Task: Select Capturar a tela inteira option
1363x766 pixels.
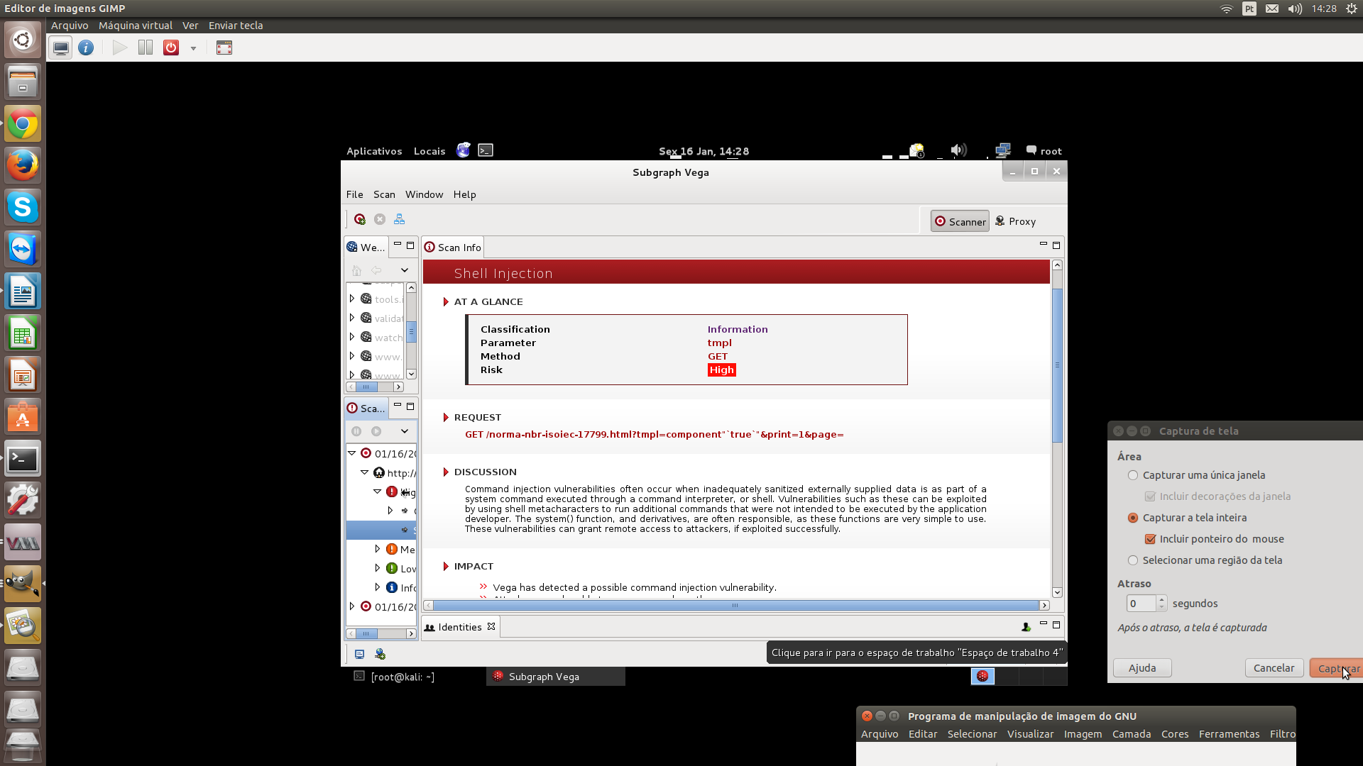Action: pos(1133,518)
